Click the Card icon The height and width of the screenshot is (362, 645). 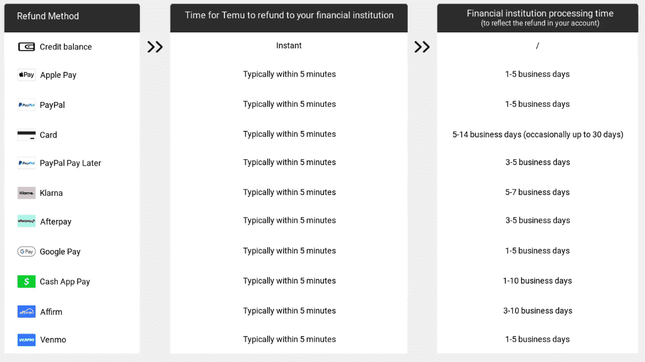(27, 135)
